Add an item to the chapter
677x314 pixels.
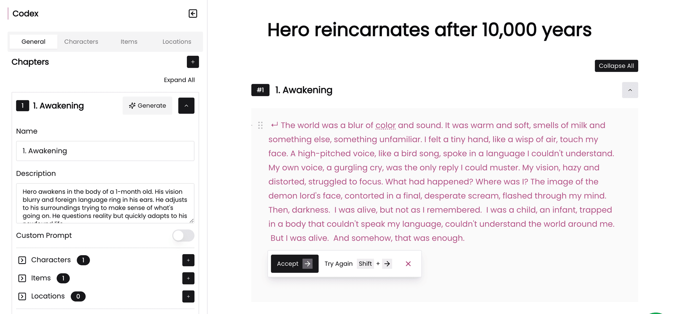click(x=188, y=278)
